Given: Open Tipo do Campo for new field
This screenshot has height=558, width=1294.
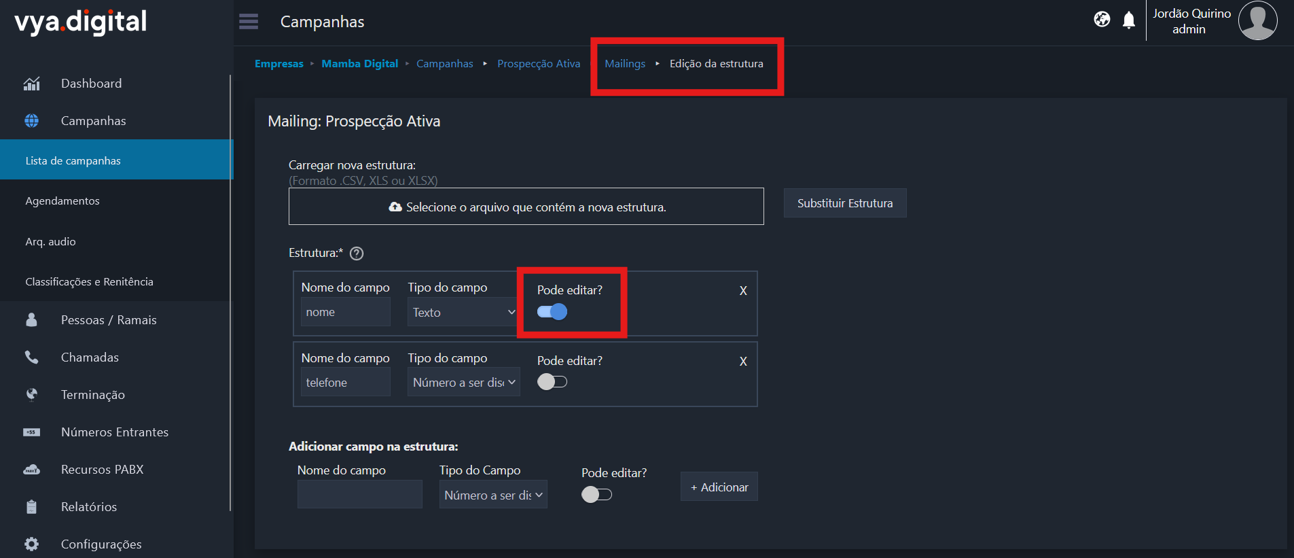Looking at the screenshot, I should point(493,495).
